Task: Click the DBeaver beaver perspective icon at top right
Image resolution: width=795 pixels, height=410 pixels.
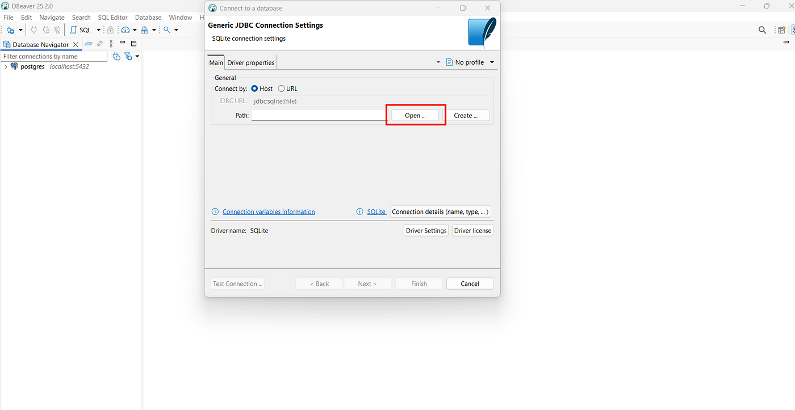Action: pos(793,30)
